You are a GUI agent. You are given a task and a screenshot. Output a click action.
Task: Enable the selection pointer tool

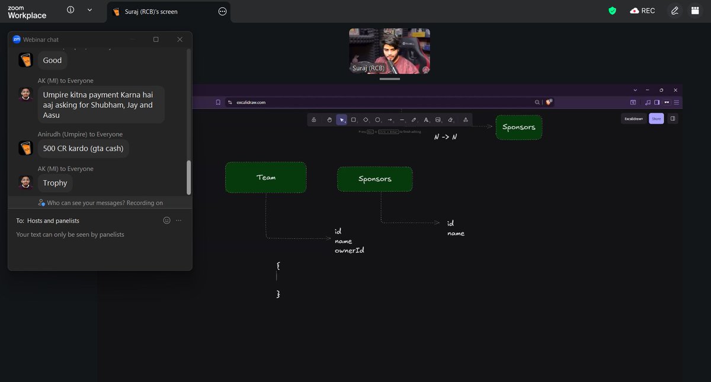(x=342, y=119)
